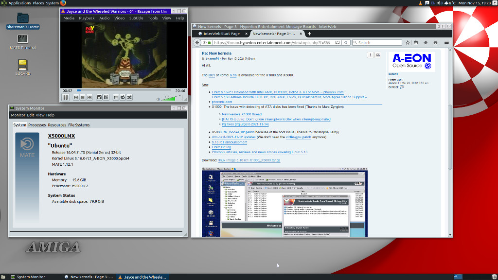Go to browser home page icon
Viewport: 498px width, 280px height.
[x=435, y=43]
